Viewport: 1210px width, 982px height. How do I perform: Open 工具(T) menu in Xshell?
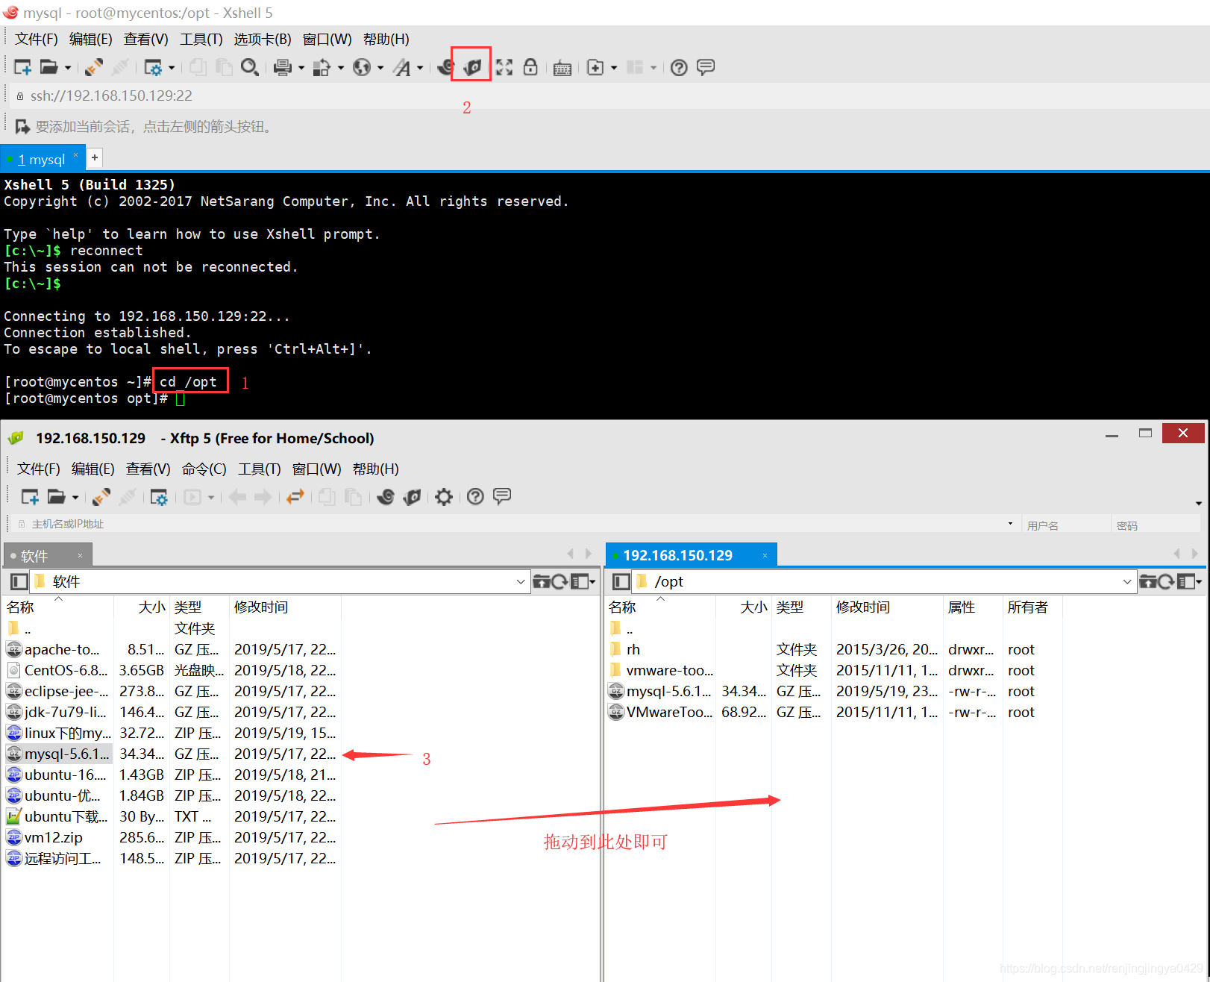click(x=201, y=40)
